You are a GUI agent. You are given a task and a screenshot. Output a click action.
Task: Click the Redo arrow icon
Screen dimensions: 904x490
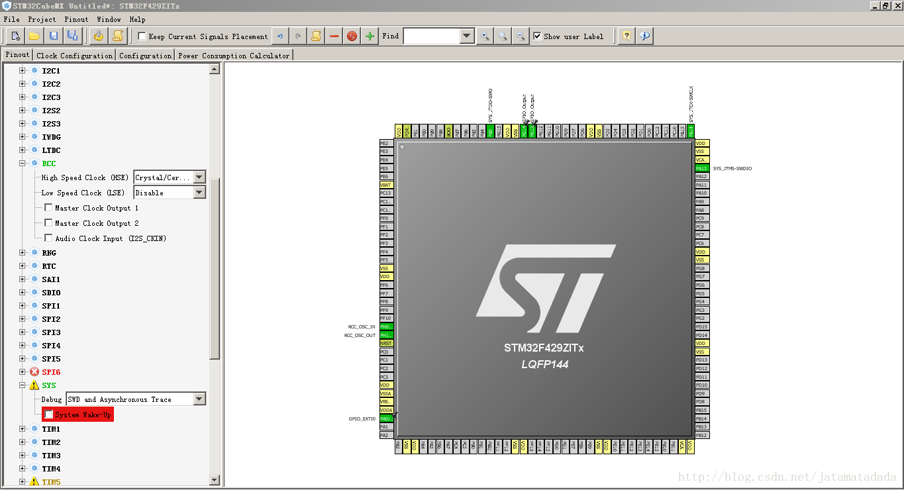pos(299,36)
